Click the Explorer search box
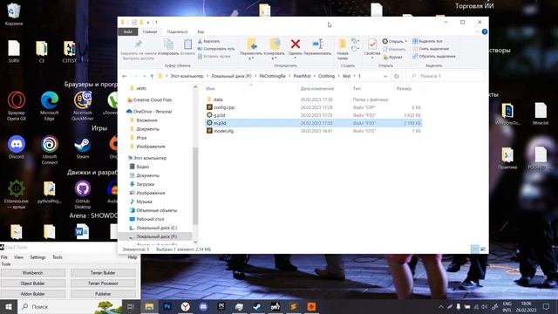 (x=446, y=76)
